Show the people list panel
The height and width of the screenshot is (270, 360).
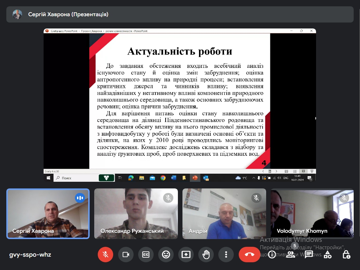[290, 255]
